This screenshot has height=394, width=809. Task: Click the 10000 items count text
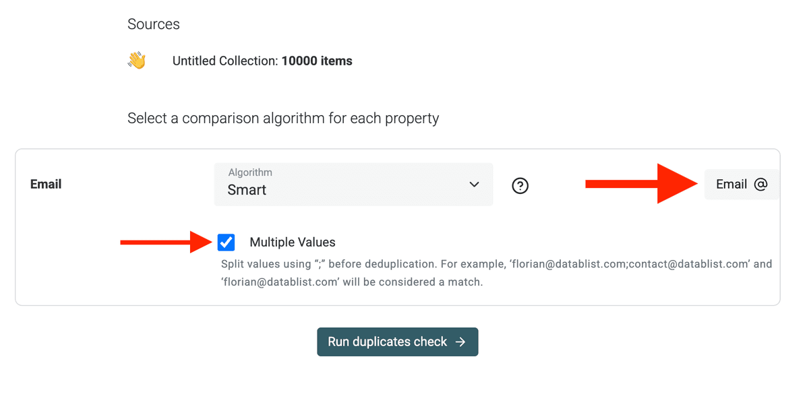317,61
